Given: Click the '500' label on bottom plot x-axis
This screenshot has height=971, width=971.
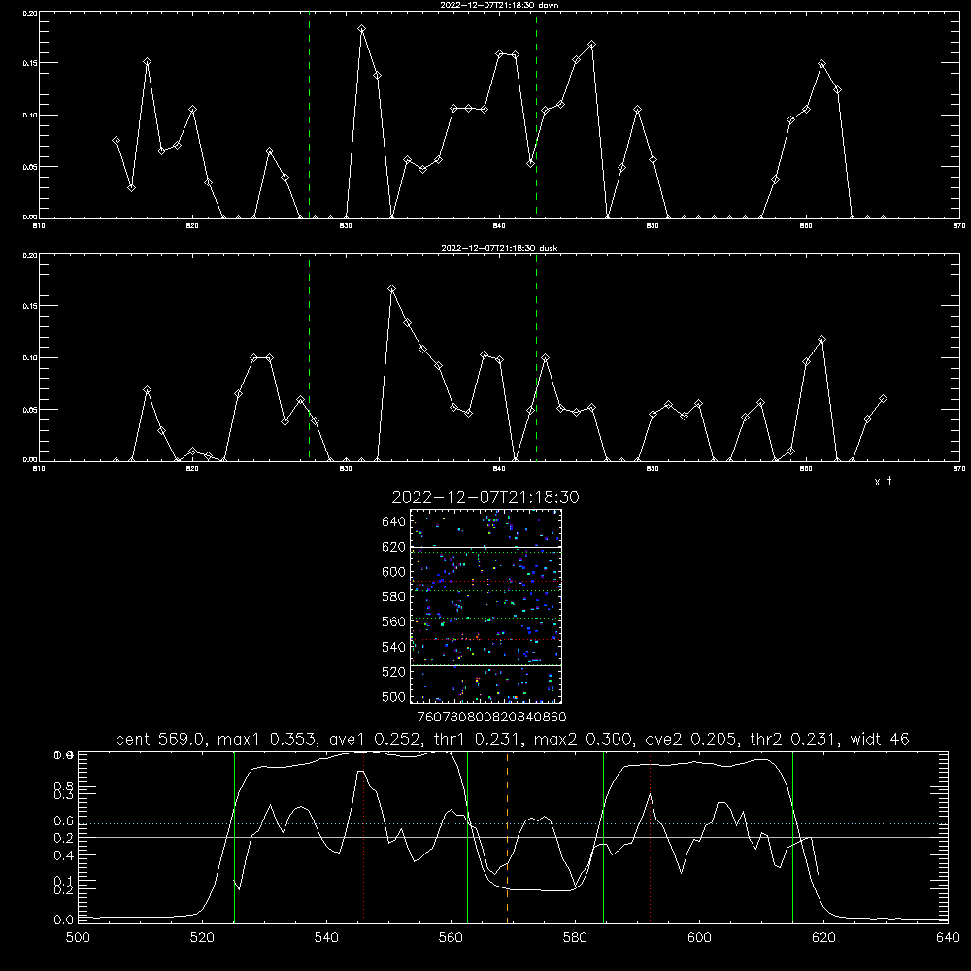Looking at the screenshot, I should pyautogui.click(x=78, y=938).
